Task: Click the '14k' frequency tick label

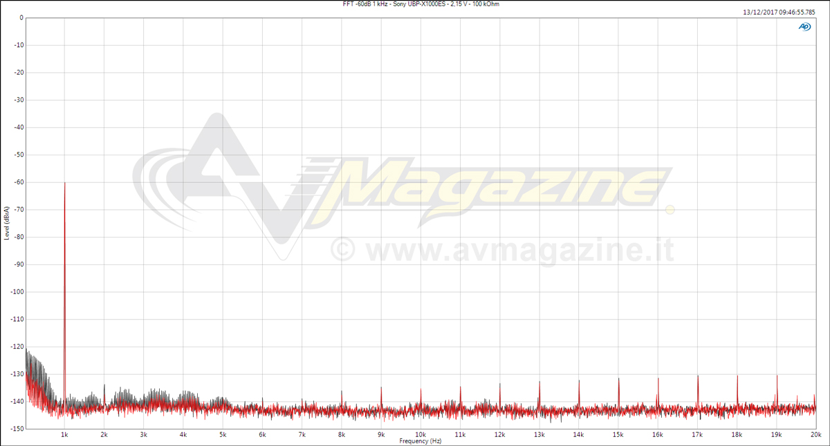Action: click(578, 435)
